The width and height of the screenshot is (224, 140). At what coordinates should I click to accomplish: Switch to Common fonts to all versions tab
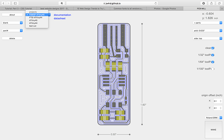point(128,9)
